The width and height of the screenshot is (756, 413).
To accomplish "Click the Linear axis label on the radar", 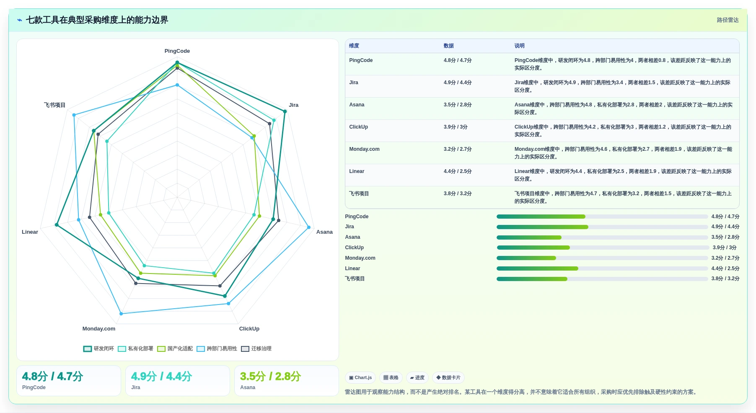I will point(30,232).
